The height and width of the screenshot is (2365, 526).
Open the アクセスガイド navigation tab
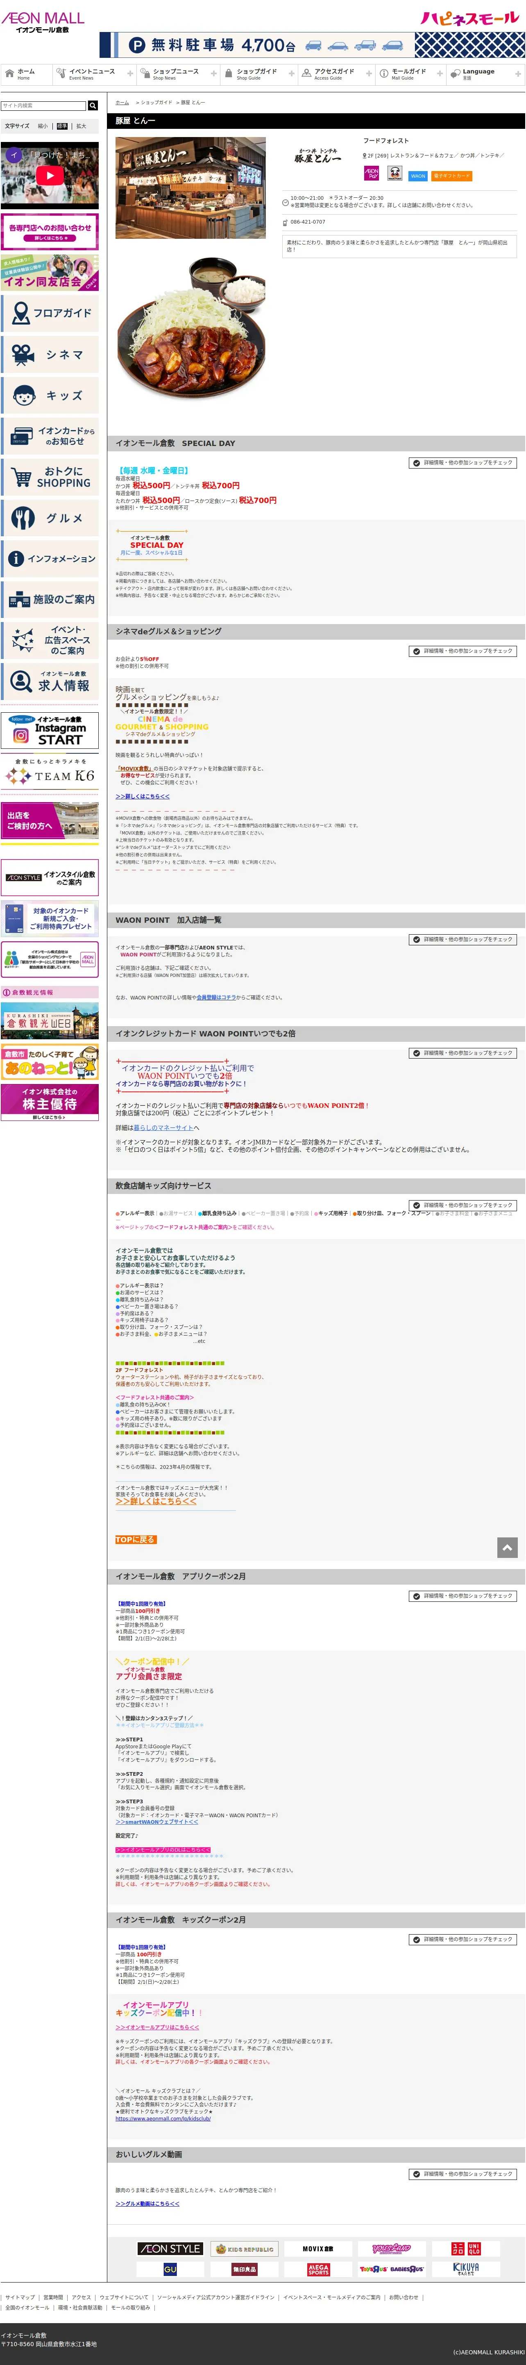click(336, 73)
